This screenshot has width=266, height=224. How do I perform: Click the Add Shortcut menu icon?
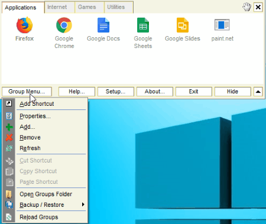tap(9, 103)
